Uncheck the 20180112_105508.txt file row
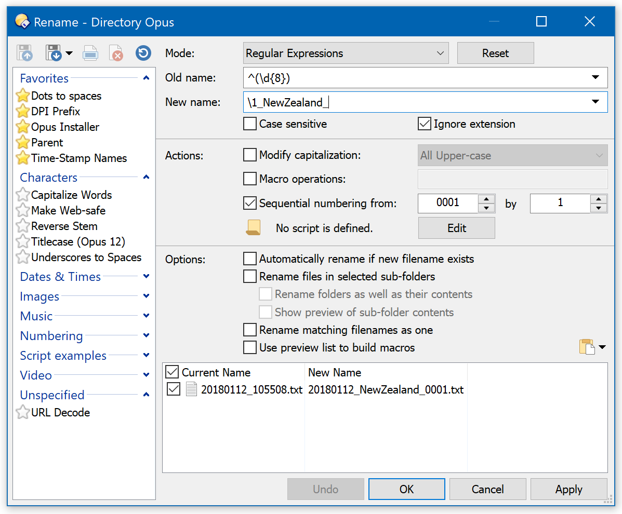This screenshot has height=514, width=622. tap(174, 389)
